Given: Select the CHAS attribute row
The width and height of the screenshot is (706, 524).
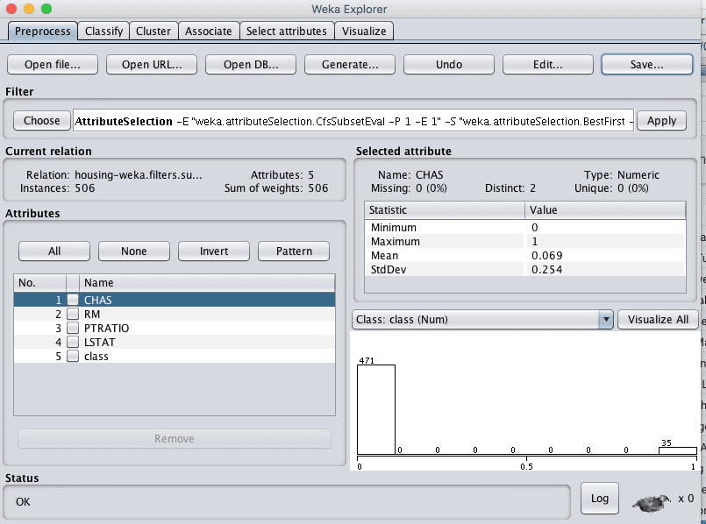Looking at the screenshot, I should 175,300.
